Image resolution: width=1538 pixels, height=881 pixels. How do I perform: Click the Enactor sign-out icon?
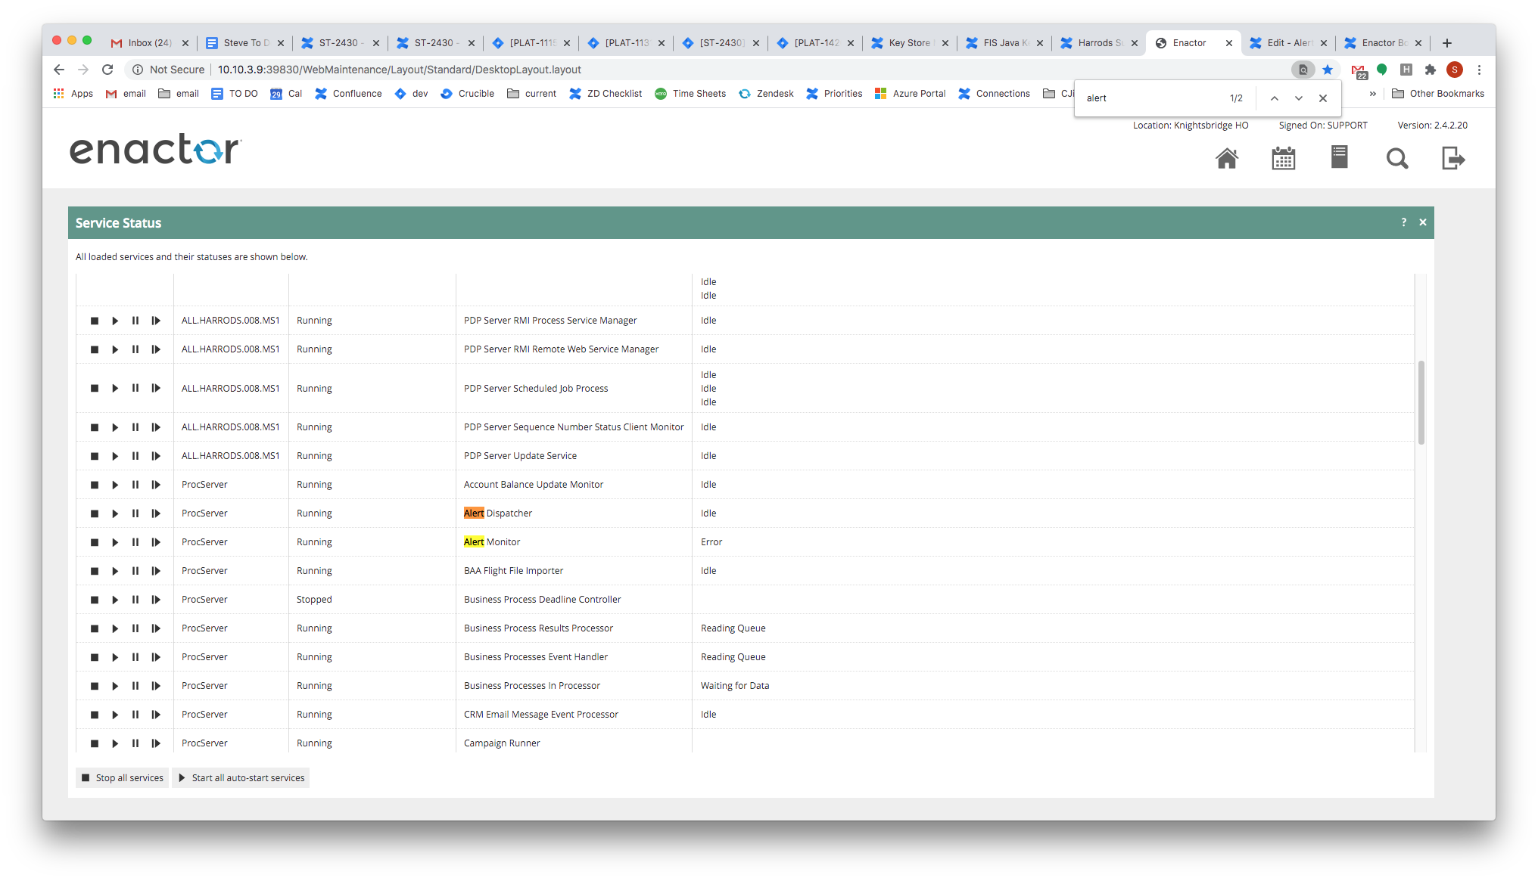[x=1453, y=159]
